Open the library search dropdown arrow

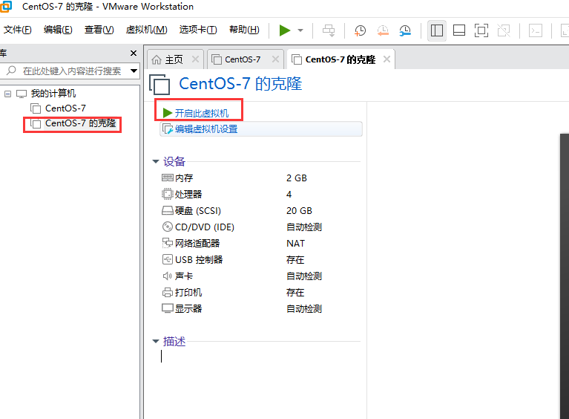point(134,71)
